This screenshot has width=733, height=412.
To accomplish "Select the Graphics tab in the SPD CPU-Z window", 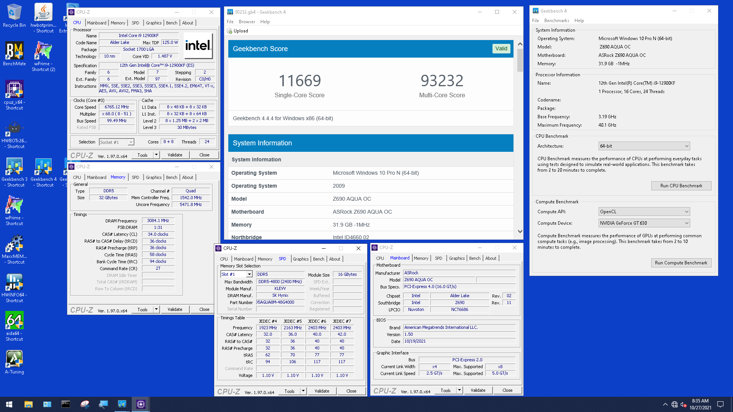I will (x=300, y=259).
